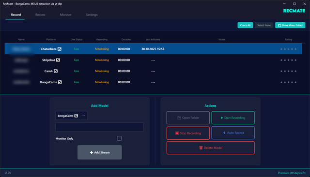Maximize the RecMate window

point(294,4)
